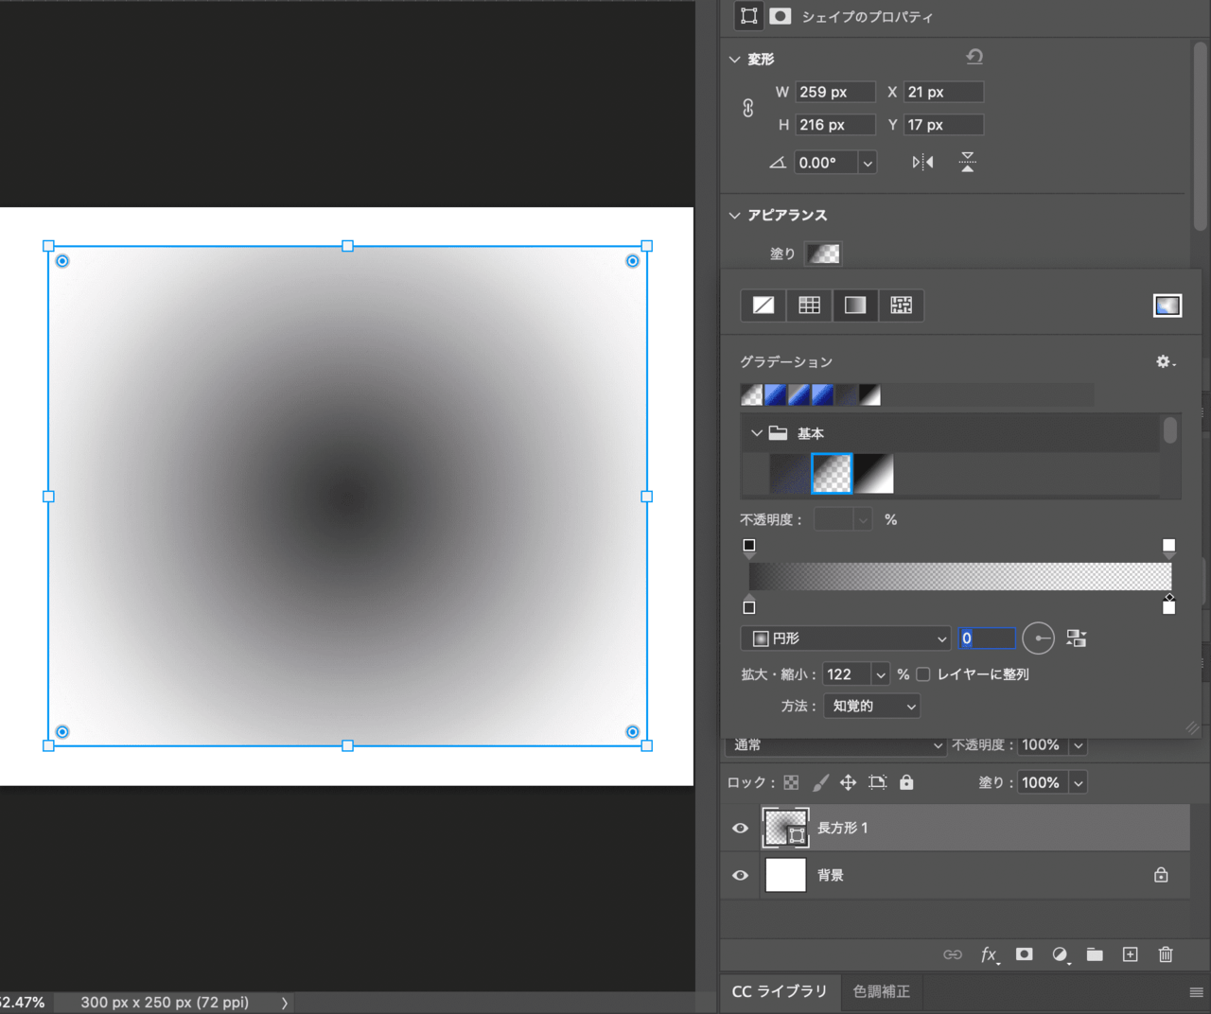Add layer mask from the layers panel footer
Screen dimensions: 1211x1014
tap(1024, 954)
